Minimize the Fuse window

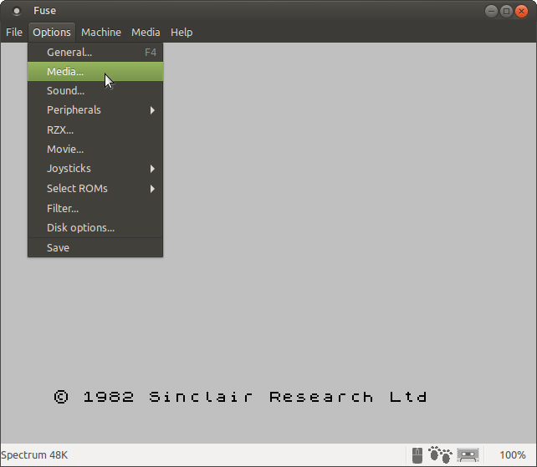tap(491, 12)
